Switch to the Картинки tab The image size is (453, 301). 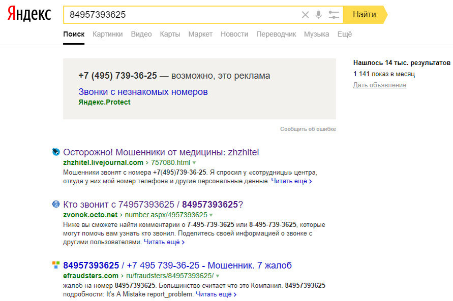[x=107, y=34]
